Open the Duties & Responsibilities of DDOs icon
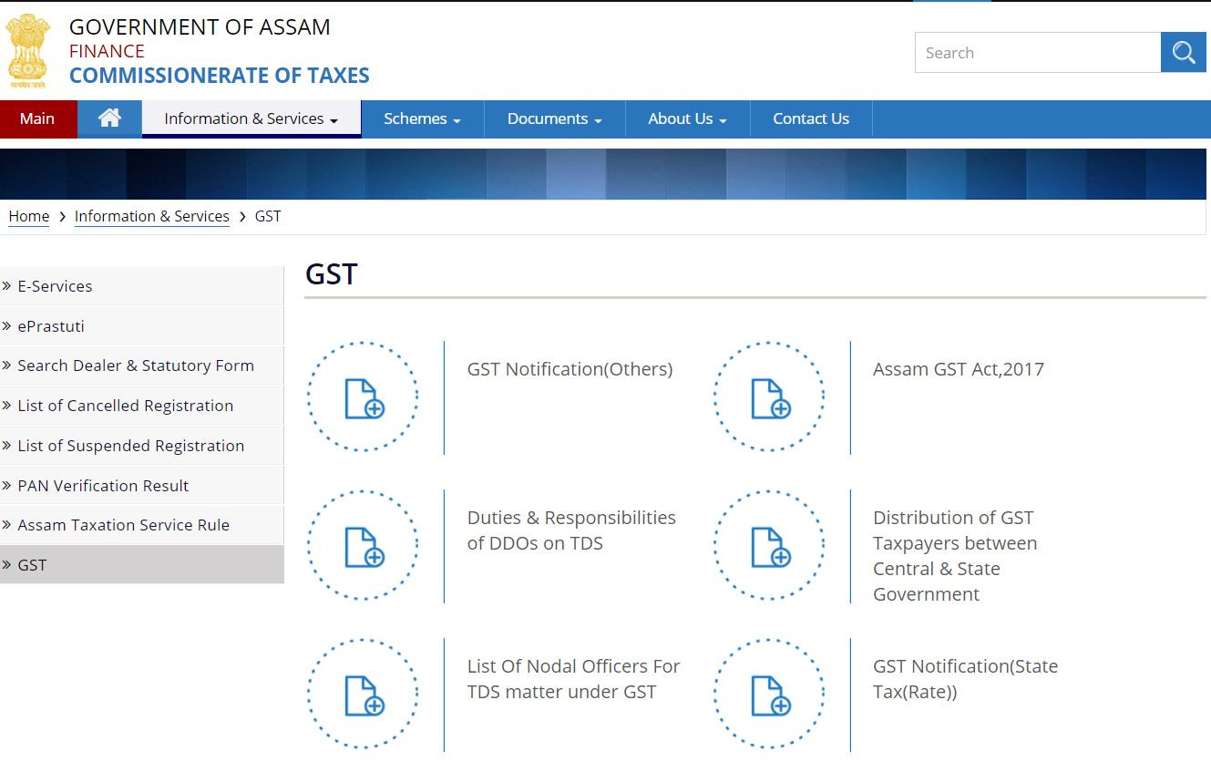Image resolution: width=1211 pixels, height=772 pixels. (363, 546)
